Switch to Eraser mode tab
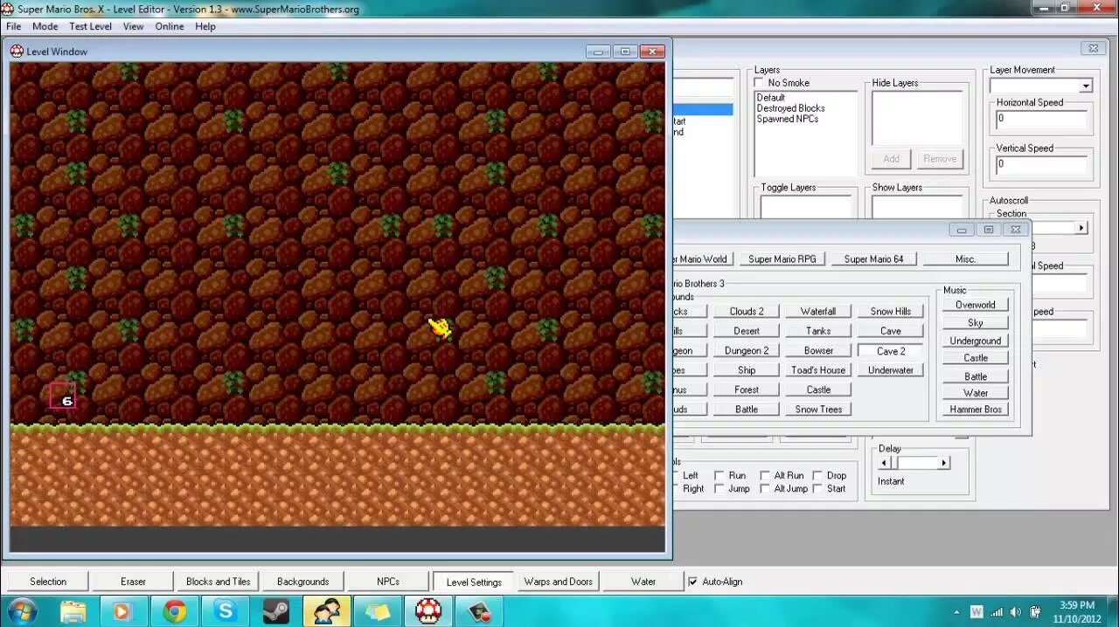 [x=133, y=582]
